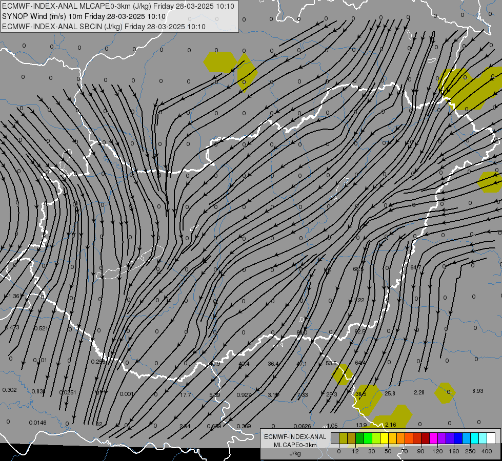502x461 pixels.
Task: Click the map value '0.927'
Action: coord(244,395)
